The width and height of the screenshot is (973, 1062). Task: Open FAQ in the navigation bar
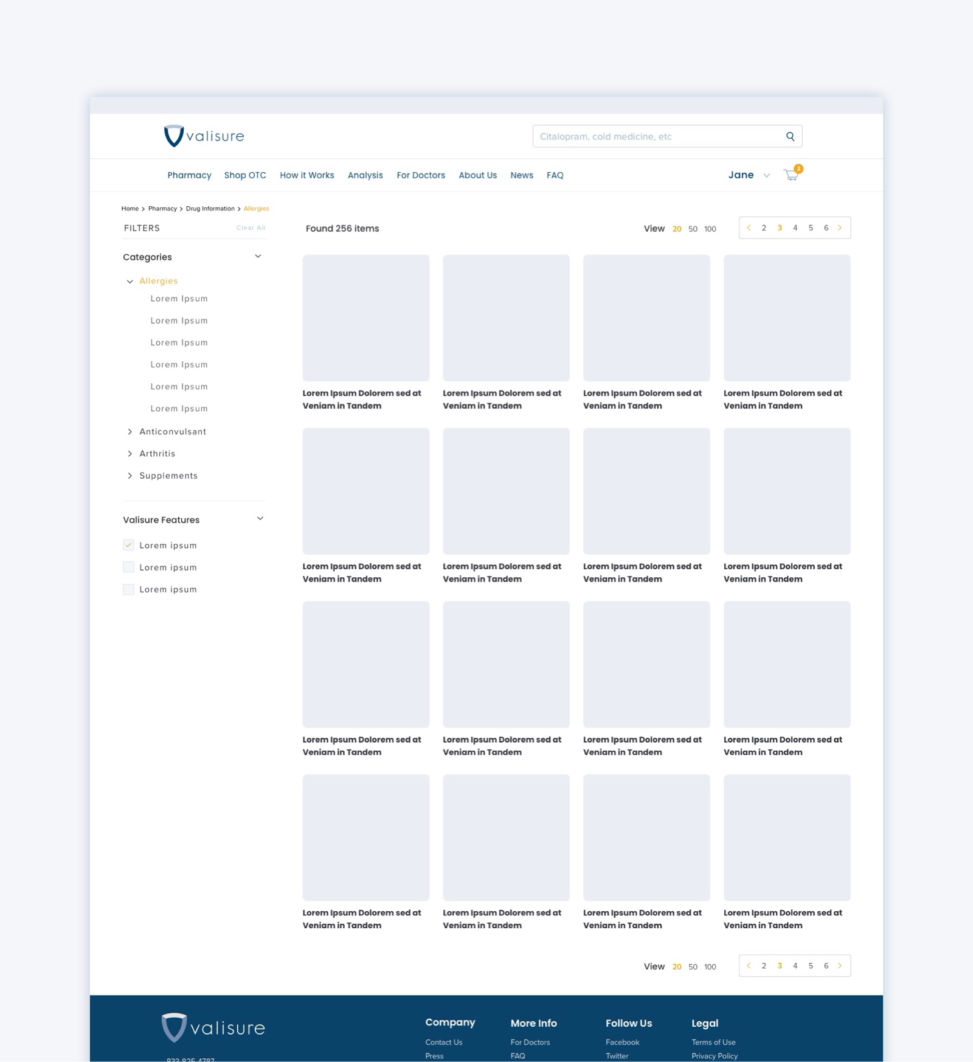(555, 175)
